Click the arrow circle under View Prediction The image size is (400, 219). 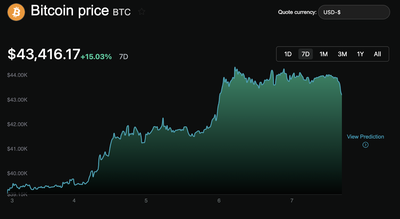click(365, 145)
